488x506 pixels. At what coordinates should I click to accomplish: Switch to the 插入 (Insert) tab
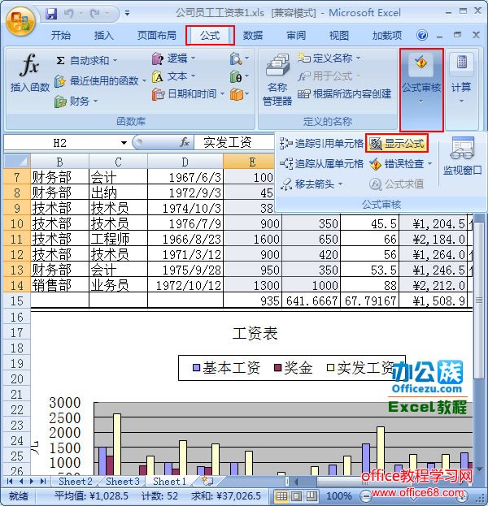pyautogui.click(x=103, y=35)
